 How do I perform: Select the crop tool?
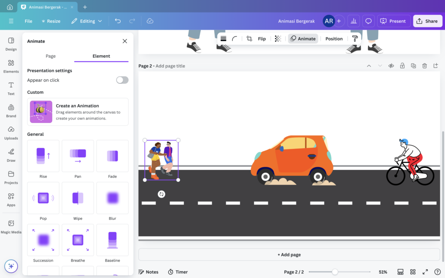coord(249,39)
